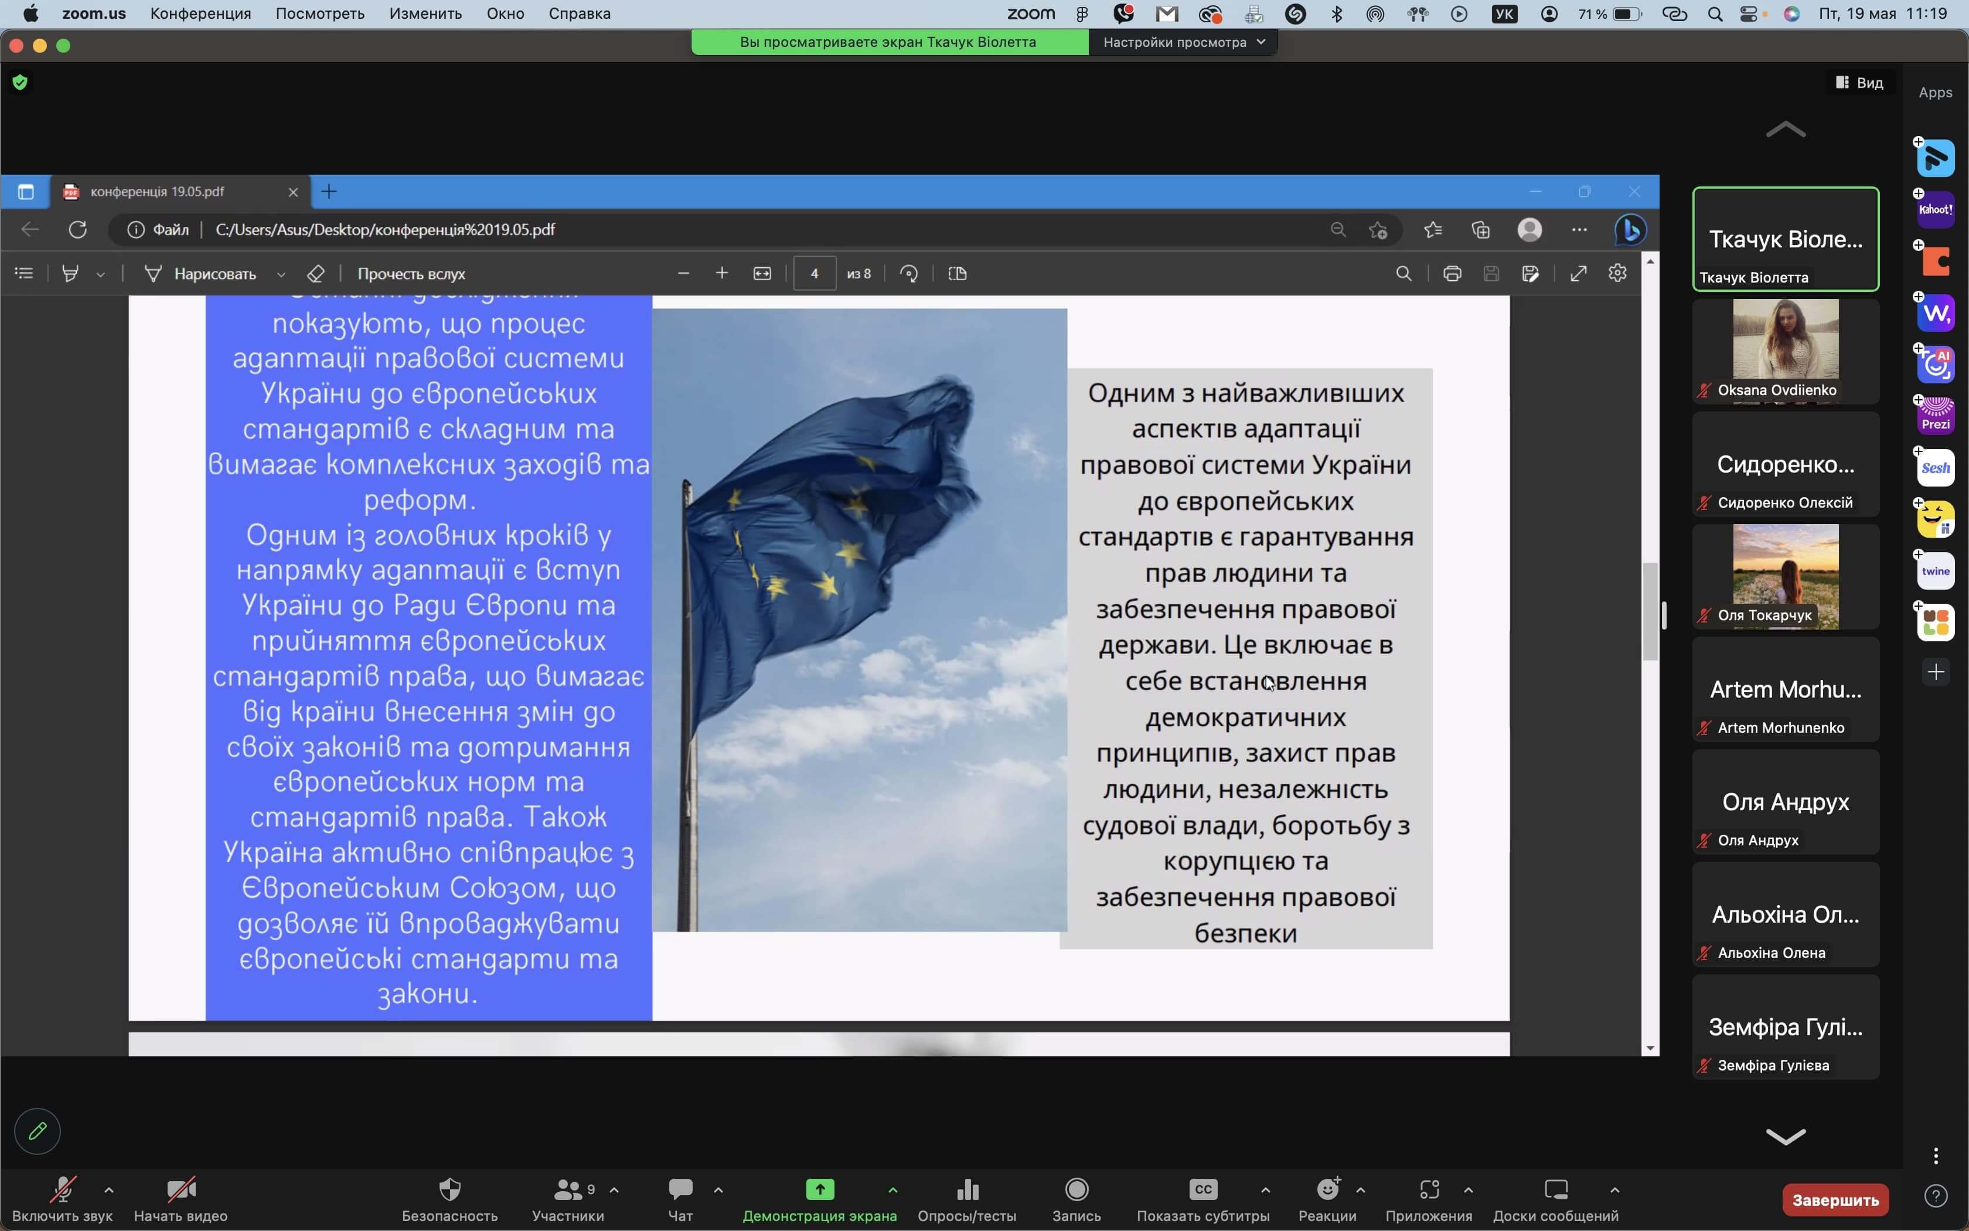1969x1231 pixels.
Task: Toggle Показать субтитры captions
Action: (x=1202, y=1199)
